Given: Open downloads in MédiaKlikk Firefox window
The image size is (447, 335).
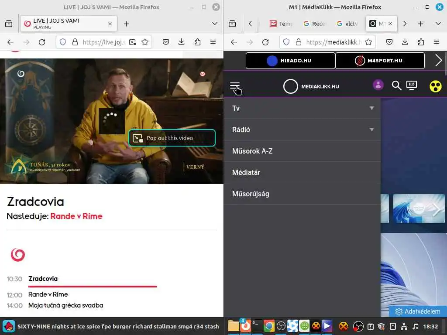Looking at the screenshot, I should pyautogui.click(x=405, y=42).
